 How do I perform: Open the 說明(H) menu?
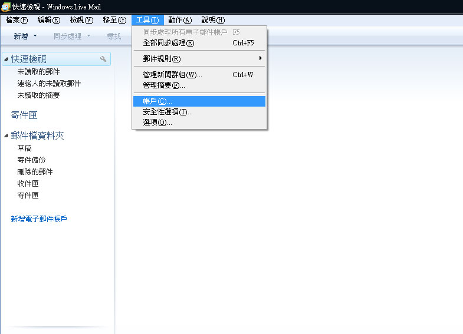click(213, 20)
